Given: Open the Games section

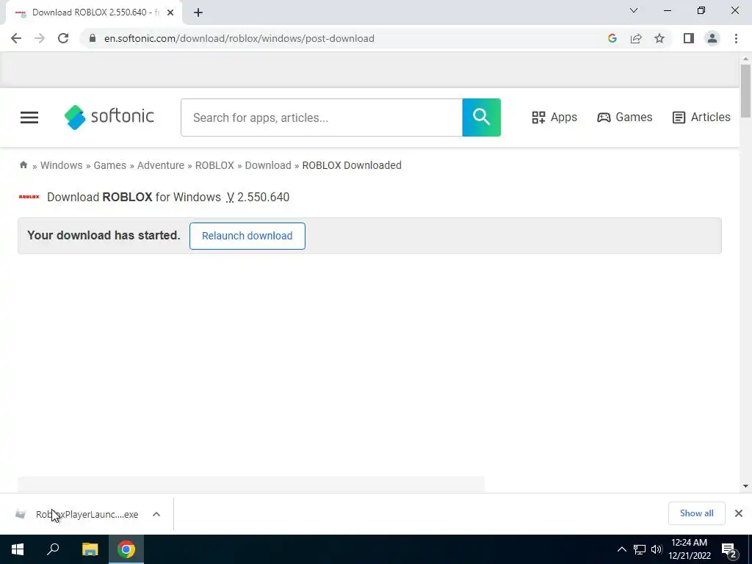Looking at the screenshot, I should point(624,117).
